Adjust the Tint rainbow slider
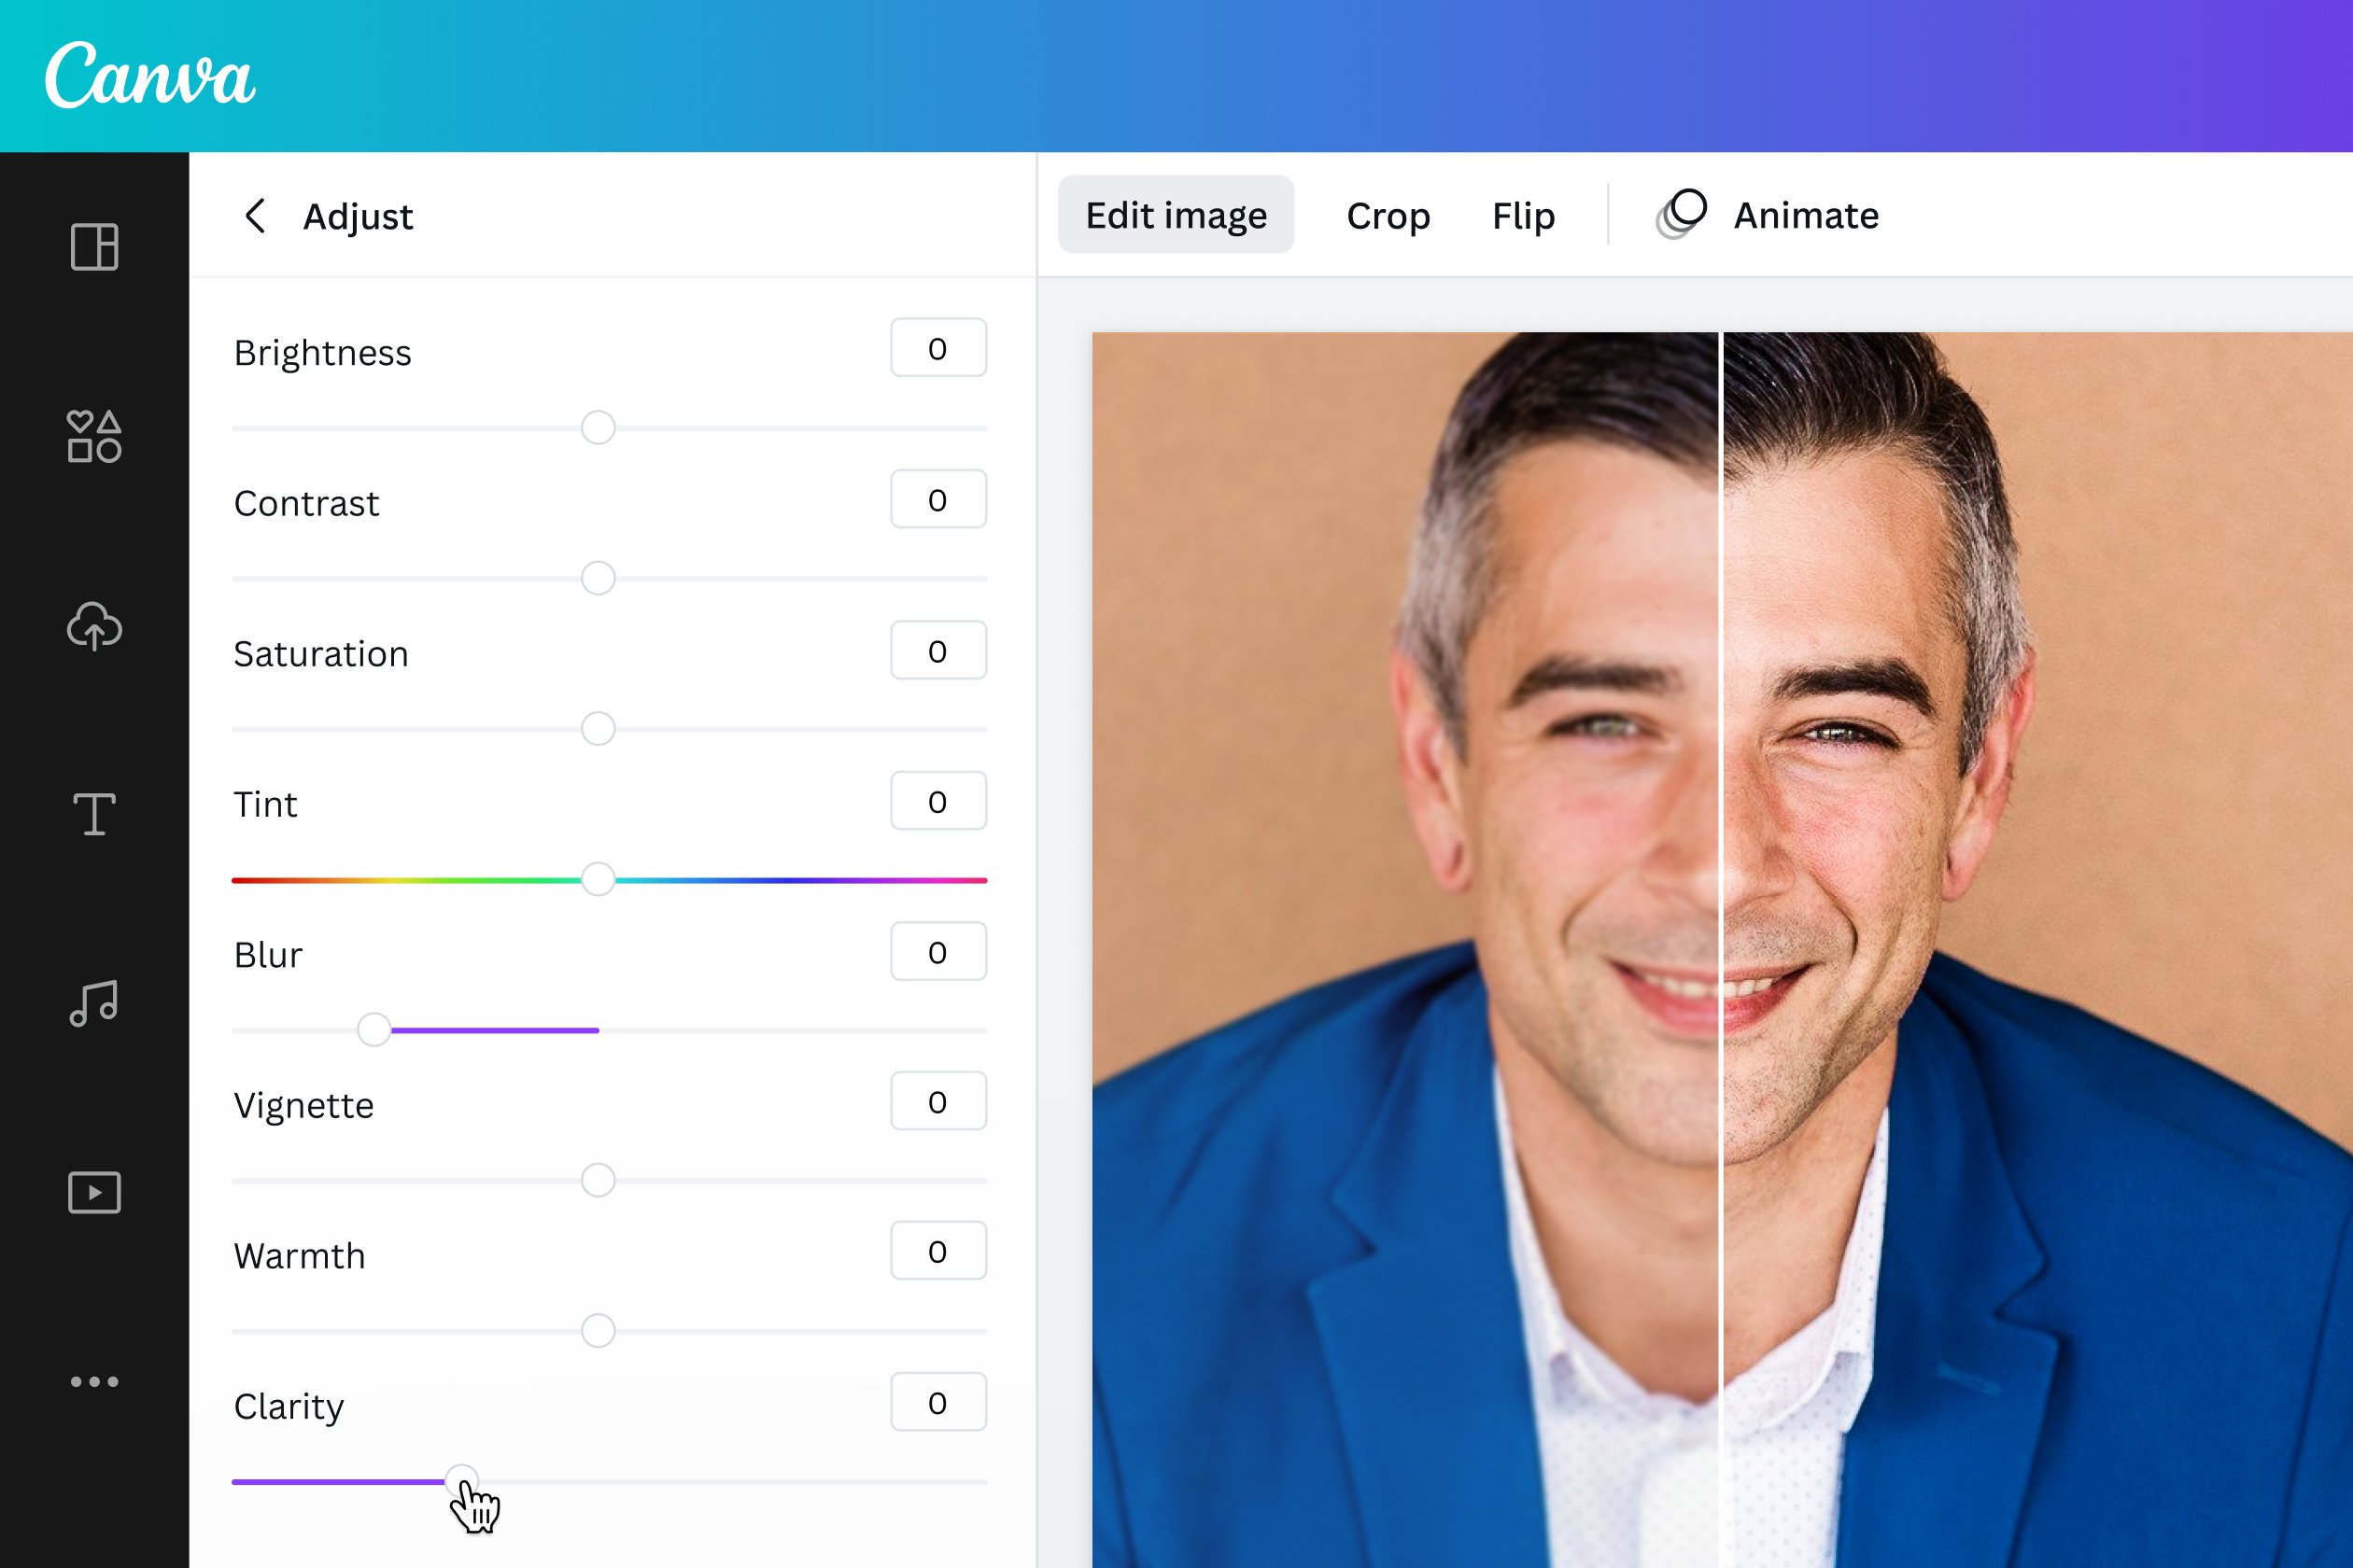Image resolution: width=2353 pixels, height=1568 pixels. point(602,876)
